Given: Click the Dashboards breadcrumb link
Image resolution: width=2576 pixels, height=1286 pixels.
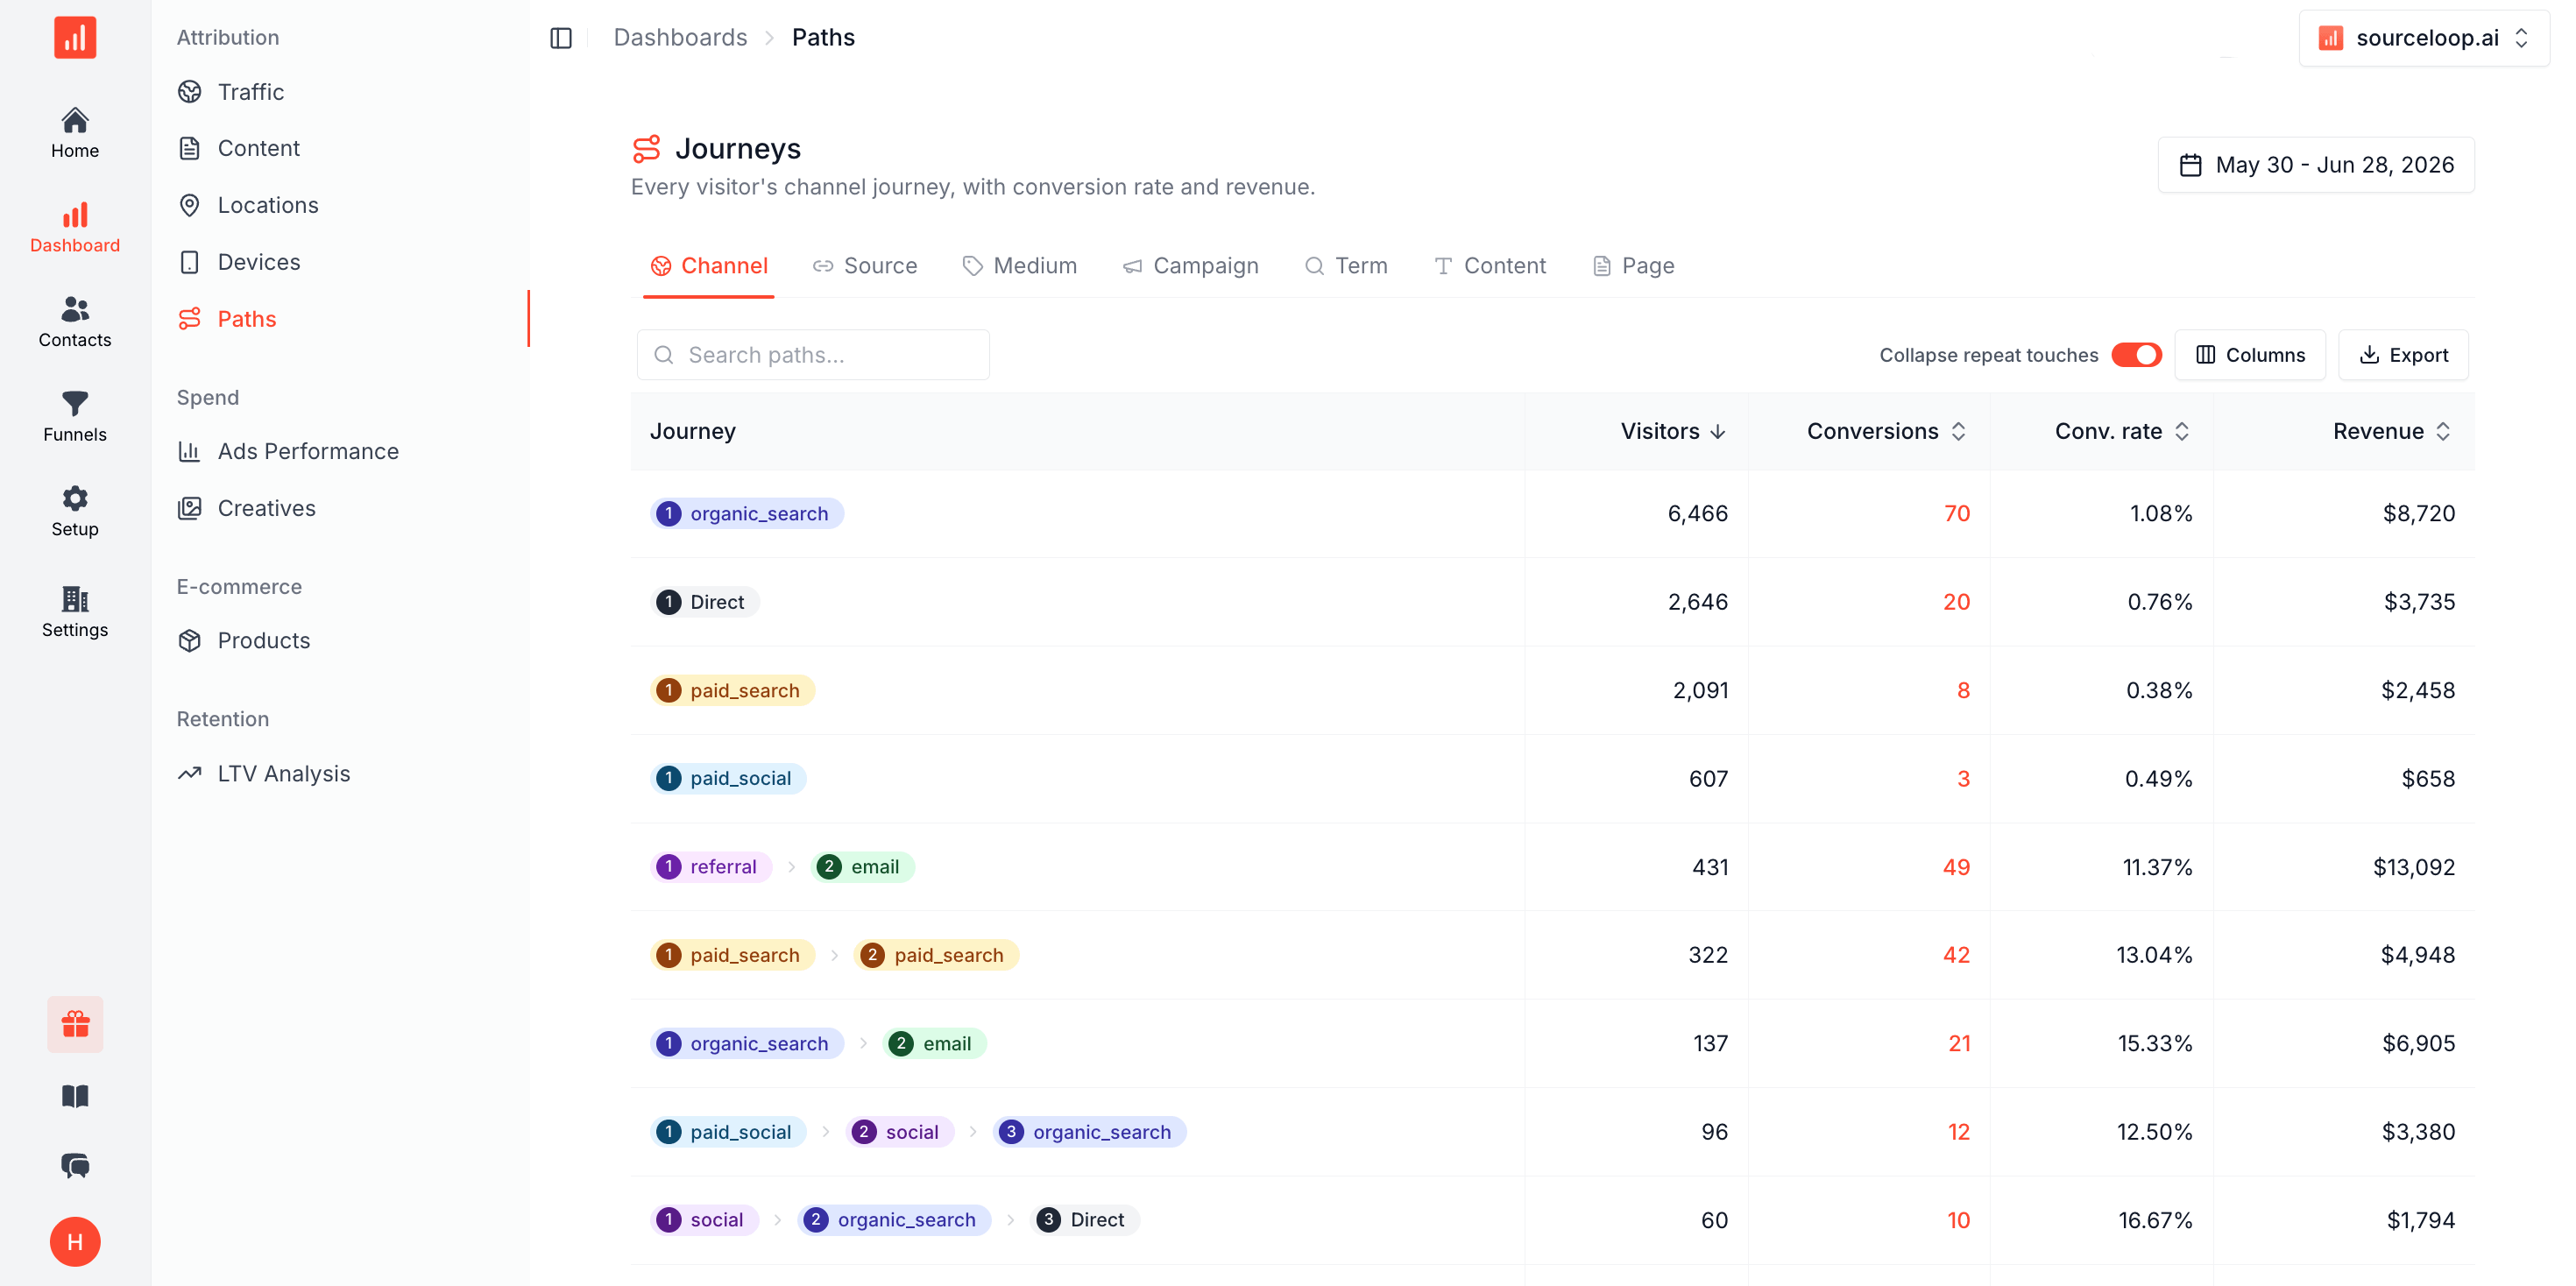Looking at the screenshot, I should (680, 38).
